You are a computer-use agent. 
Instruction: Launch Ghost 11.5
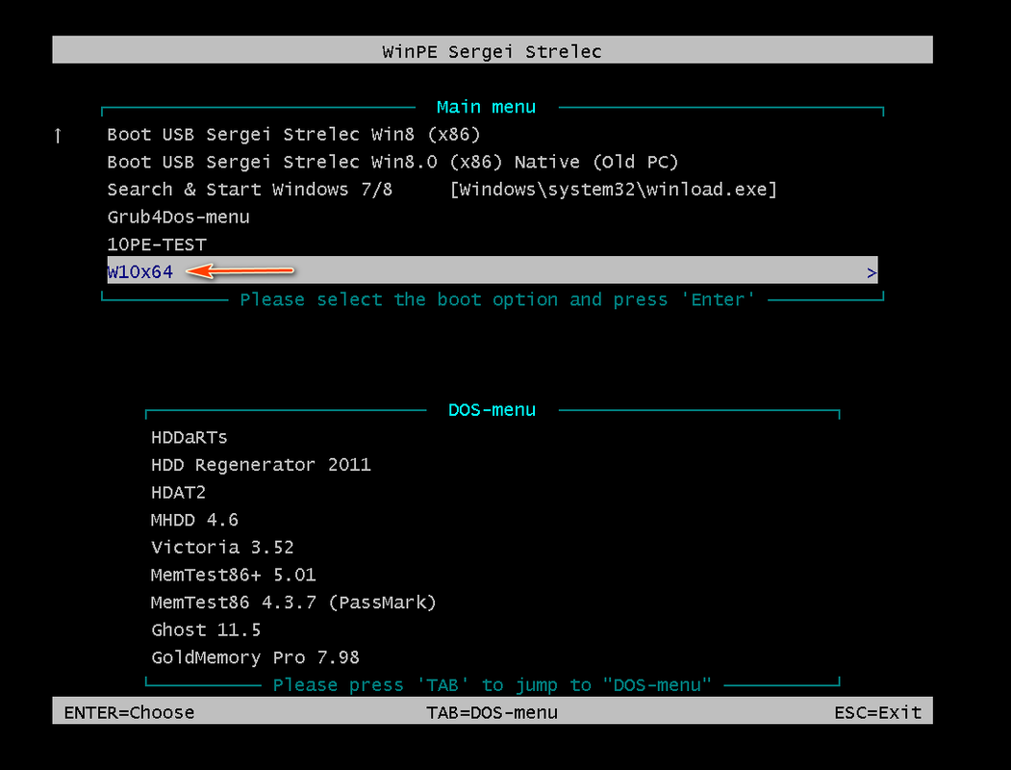click(x=206, y=630)
